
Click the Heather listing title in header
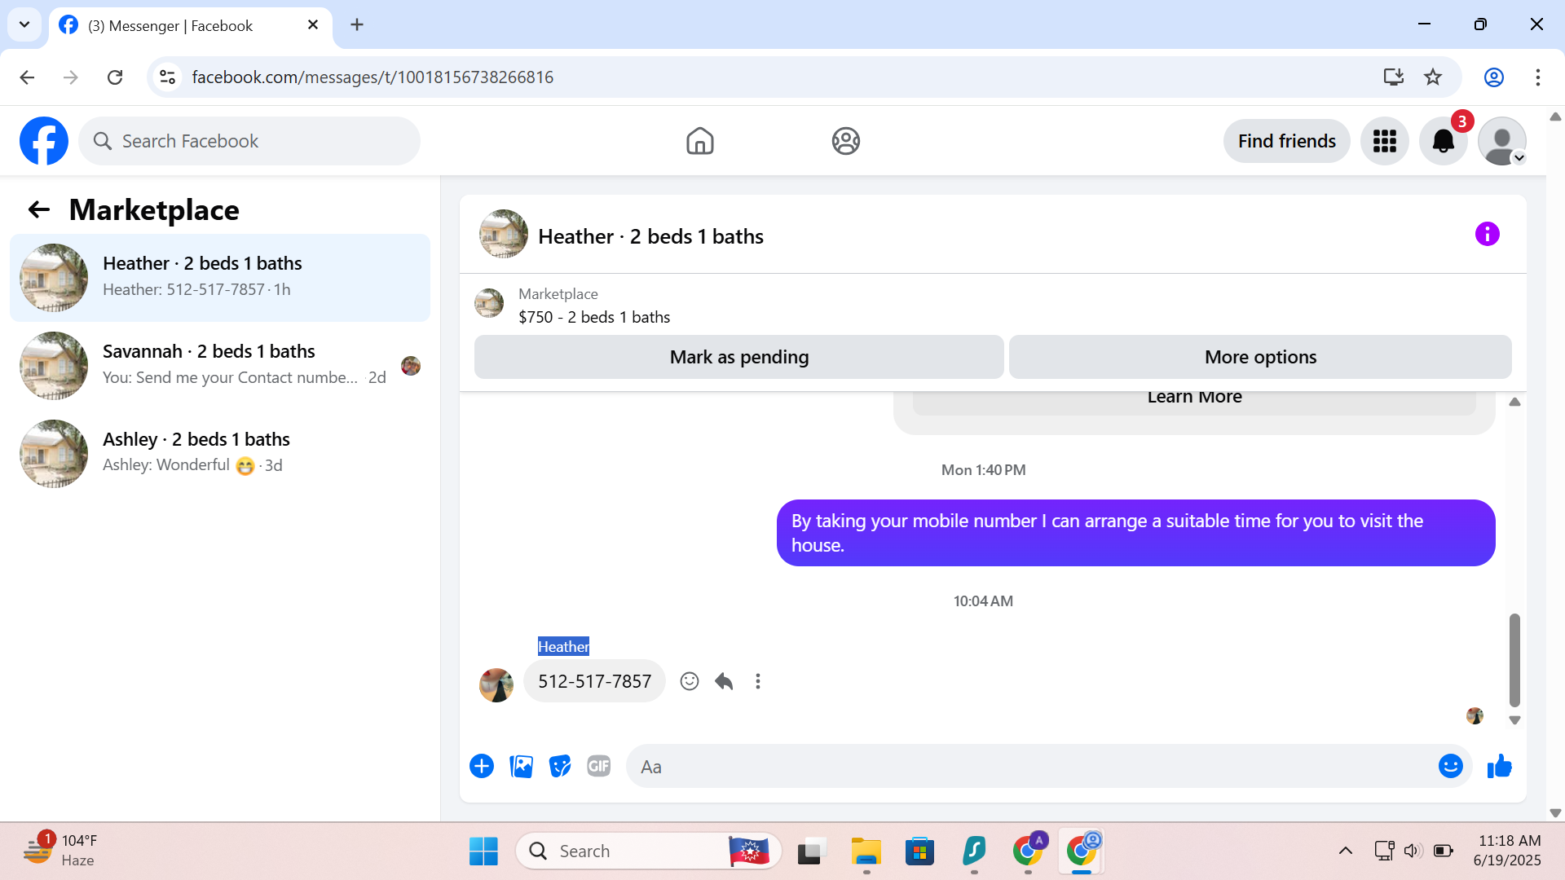pyautogui.click(x=650, y=236)
